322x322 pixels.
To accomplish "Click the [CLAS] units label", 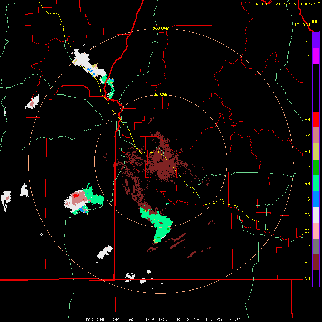I will 302,25.
